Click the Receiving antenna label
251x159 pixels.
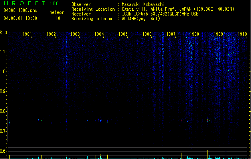point(92,19)
